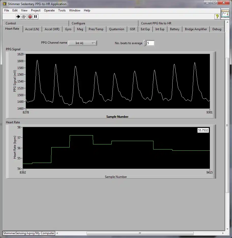Click the 9301 x-axis end value
The width and height of the screenshot is (232, 238).
click(209, 112)
